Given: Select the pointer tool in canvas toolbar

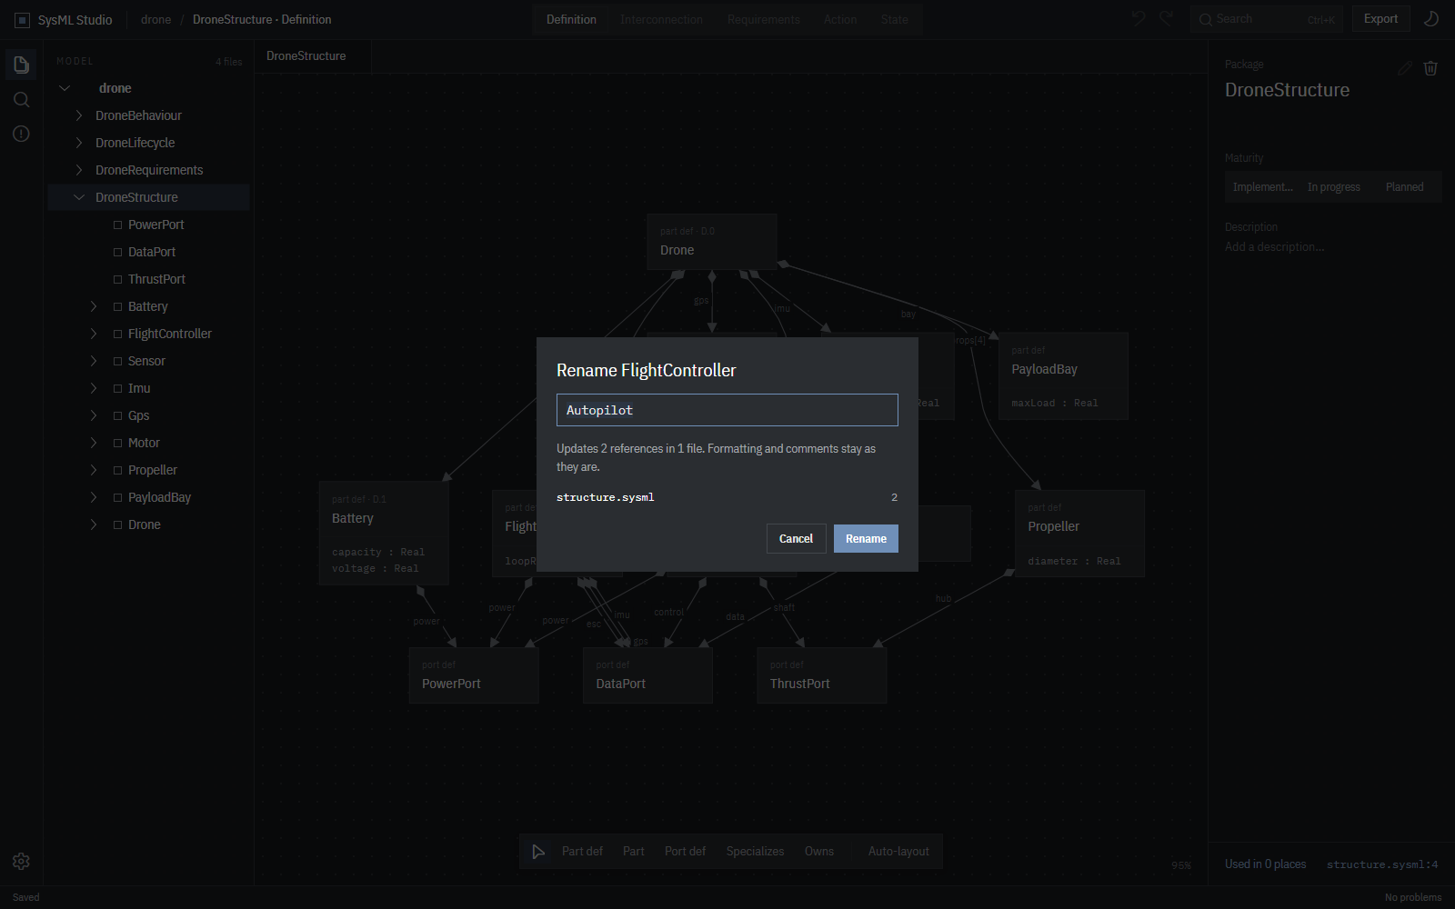Looking at the screenshot, I should [538, 852].
